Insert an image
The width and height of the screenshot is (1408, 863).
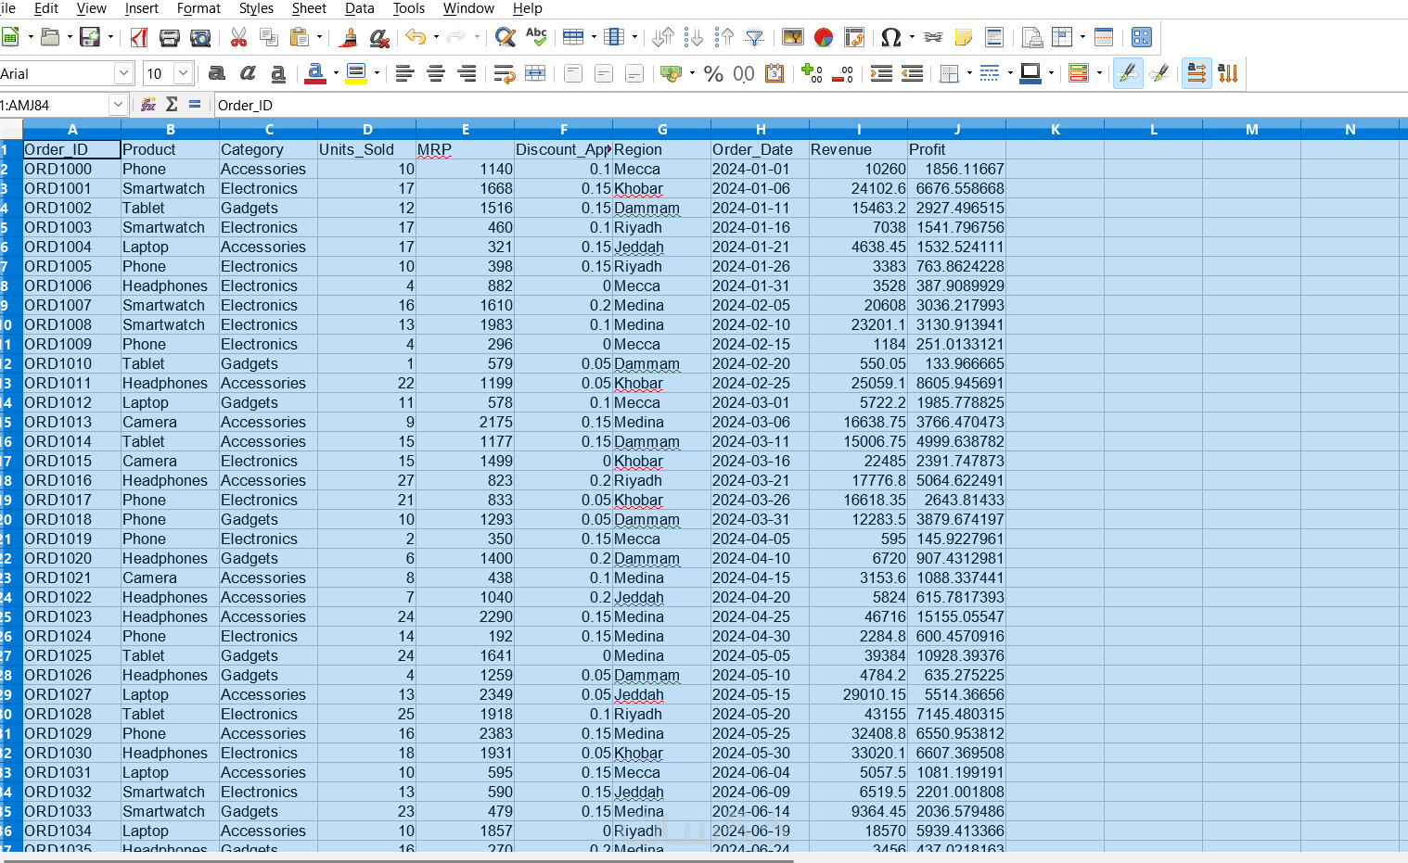pyautogui.click(x=793, y=37)
